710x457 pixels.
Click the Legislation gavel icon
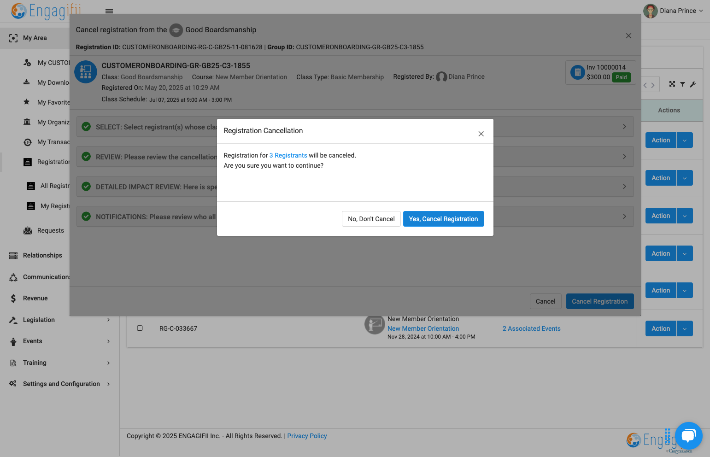point(13,320)
